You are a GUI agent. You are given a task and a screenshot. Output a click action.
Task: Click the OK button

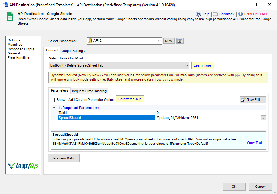[234, 187]
